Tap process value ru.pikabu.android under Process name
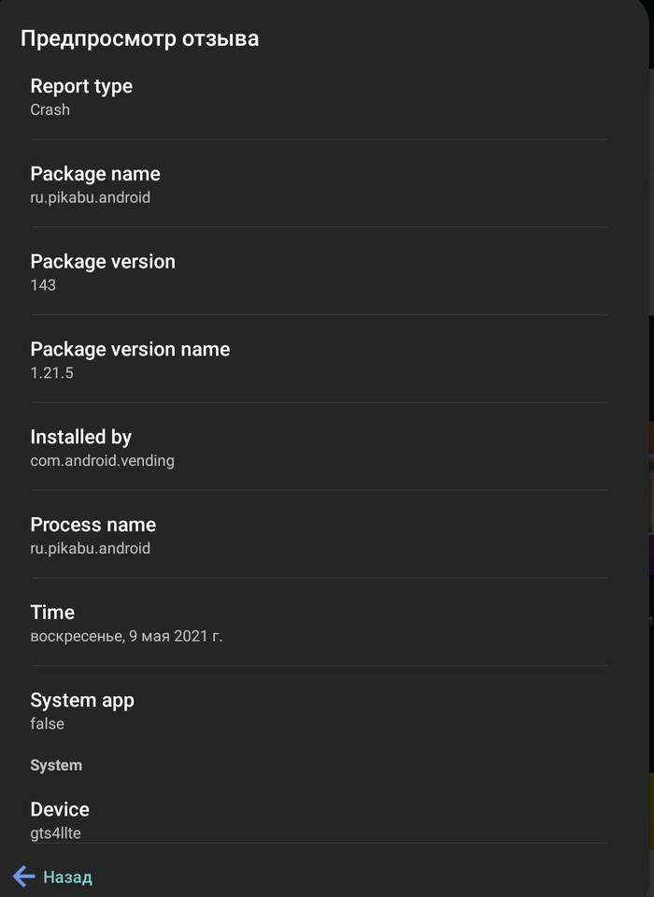This screenshot has width=654, height=897. coord(91,548)
